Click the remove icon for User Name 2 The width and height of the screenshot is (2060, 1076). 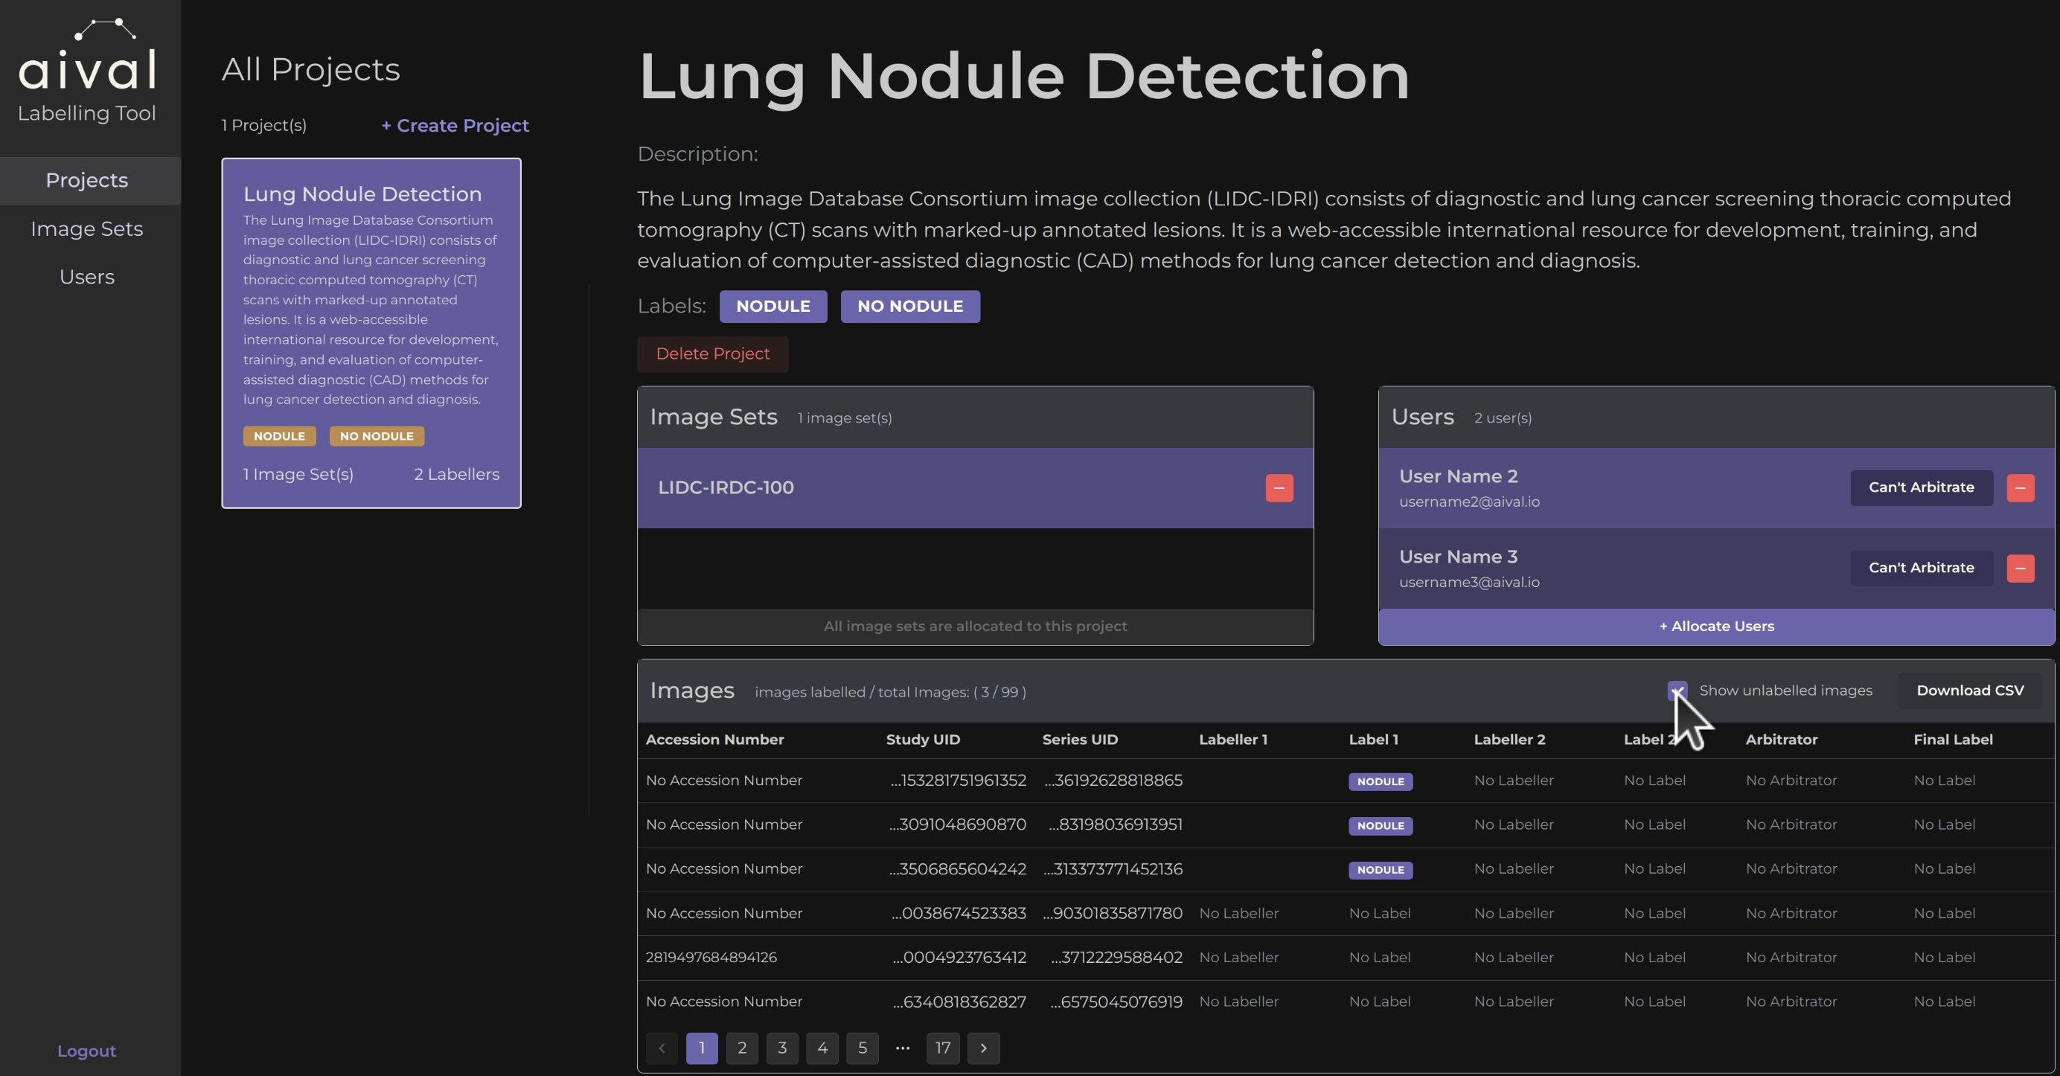click(2021, 487)
